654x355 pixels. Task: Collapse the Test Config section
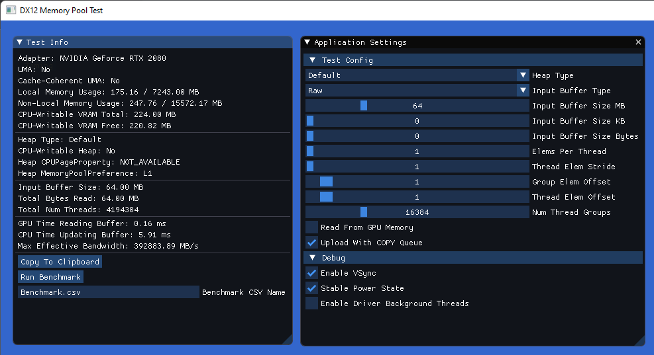(313, 60)
